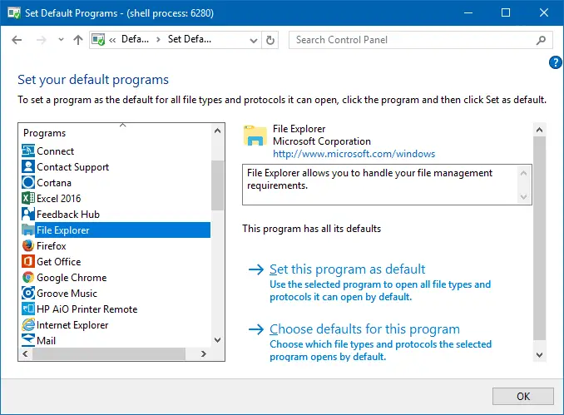
Task: Click programs list scroll left arrow
Action: click(25, 353)
